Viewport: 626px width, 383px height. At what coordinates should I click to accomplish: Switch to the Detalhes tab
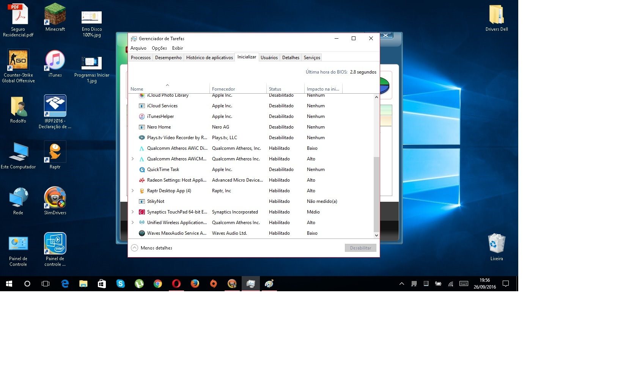tap(291, 58)
